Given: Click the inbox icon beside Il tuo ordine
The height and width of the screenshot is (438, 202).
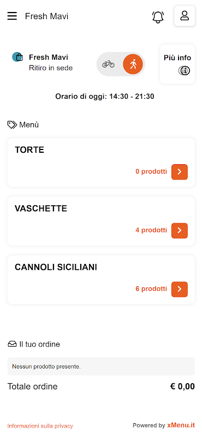Looking at the screenshot, I should 12,344.
